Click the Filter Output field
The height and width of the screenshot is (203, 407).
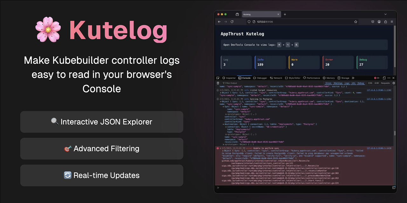272,83
